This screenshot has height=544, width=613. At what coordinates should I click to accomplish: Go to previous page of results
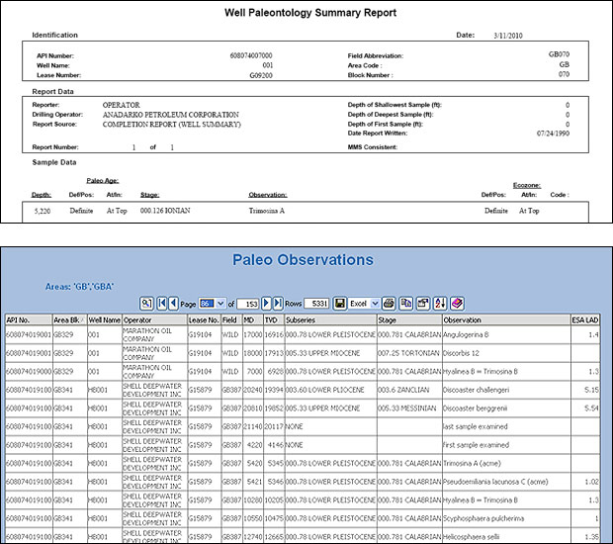click(173, 303)
